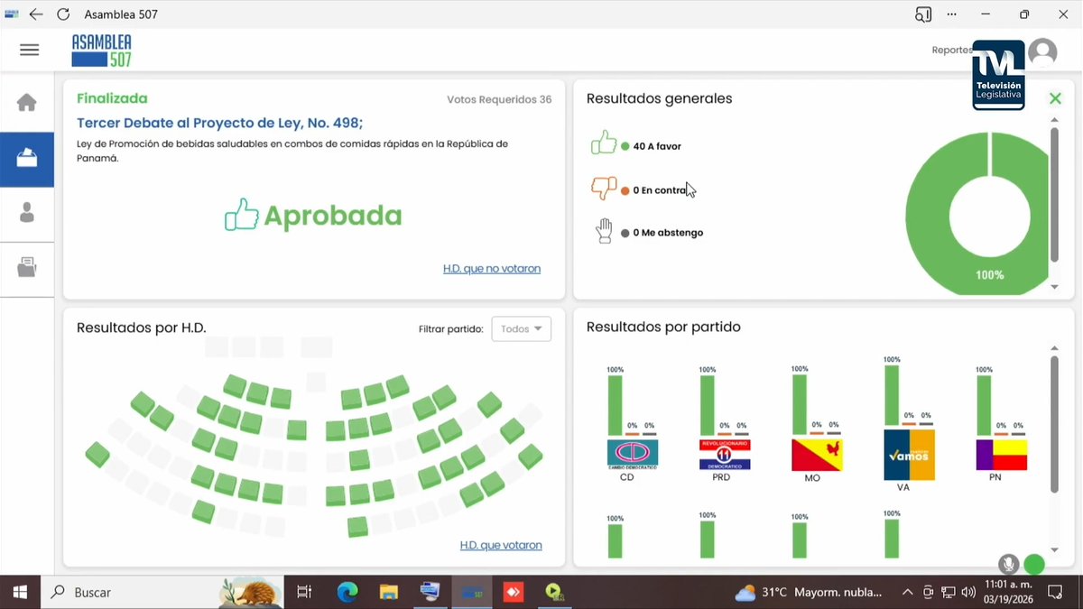Viewport: 1083px width, 609px height.
Task: Click the back arrow in title bar
Action: click(x=35, y=14)
